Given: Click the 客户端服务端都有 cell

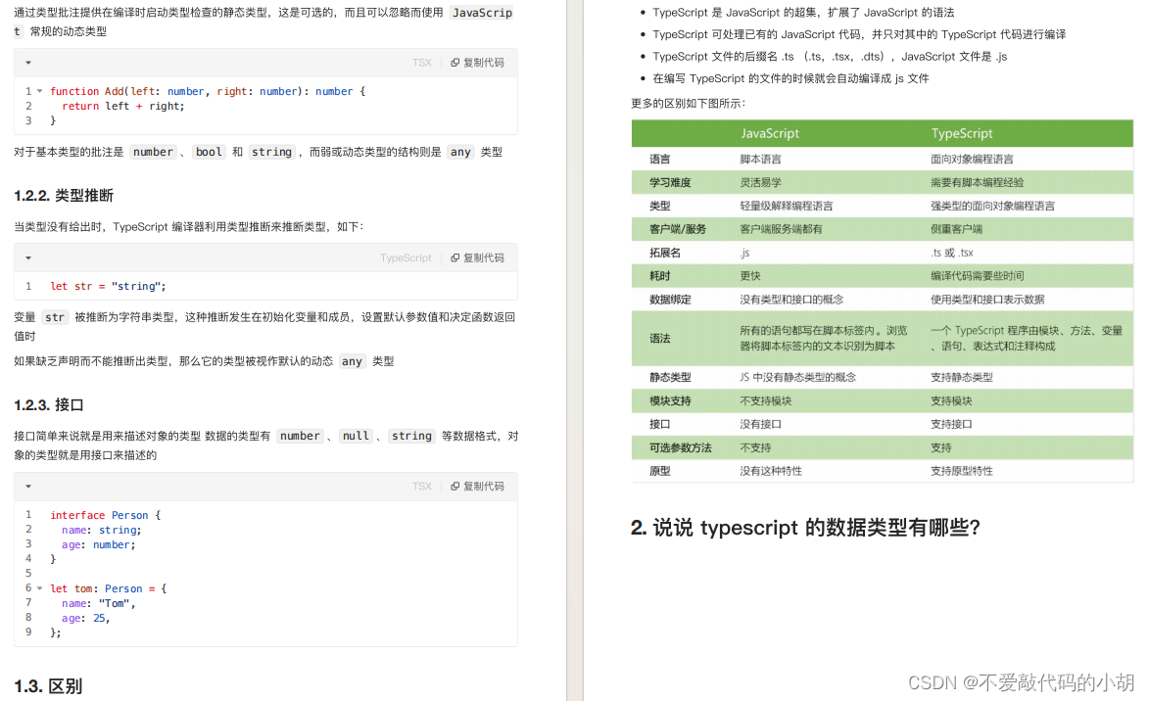Looking at the screenshot, I should point(781,229).
